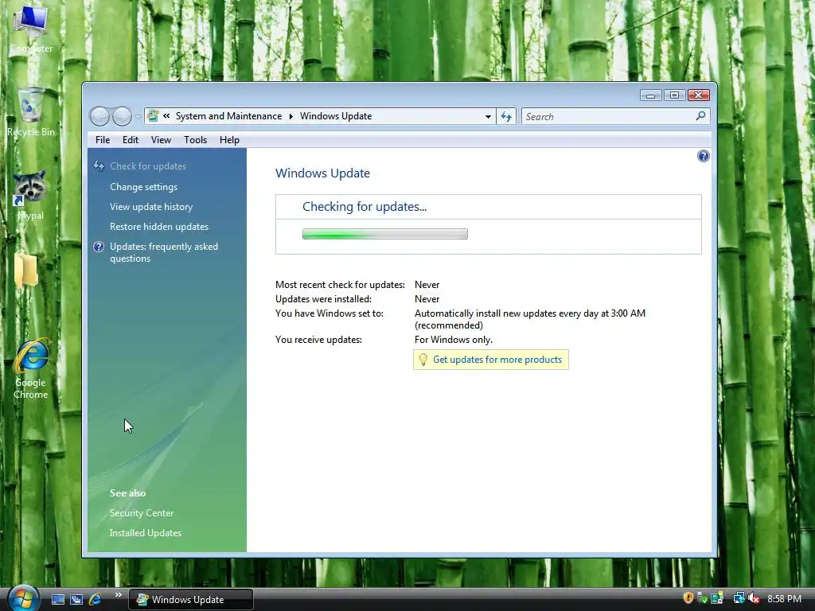
Task: Expand the address bar double-chevron
Action: (x=166, y=116)
